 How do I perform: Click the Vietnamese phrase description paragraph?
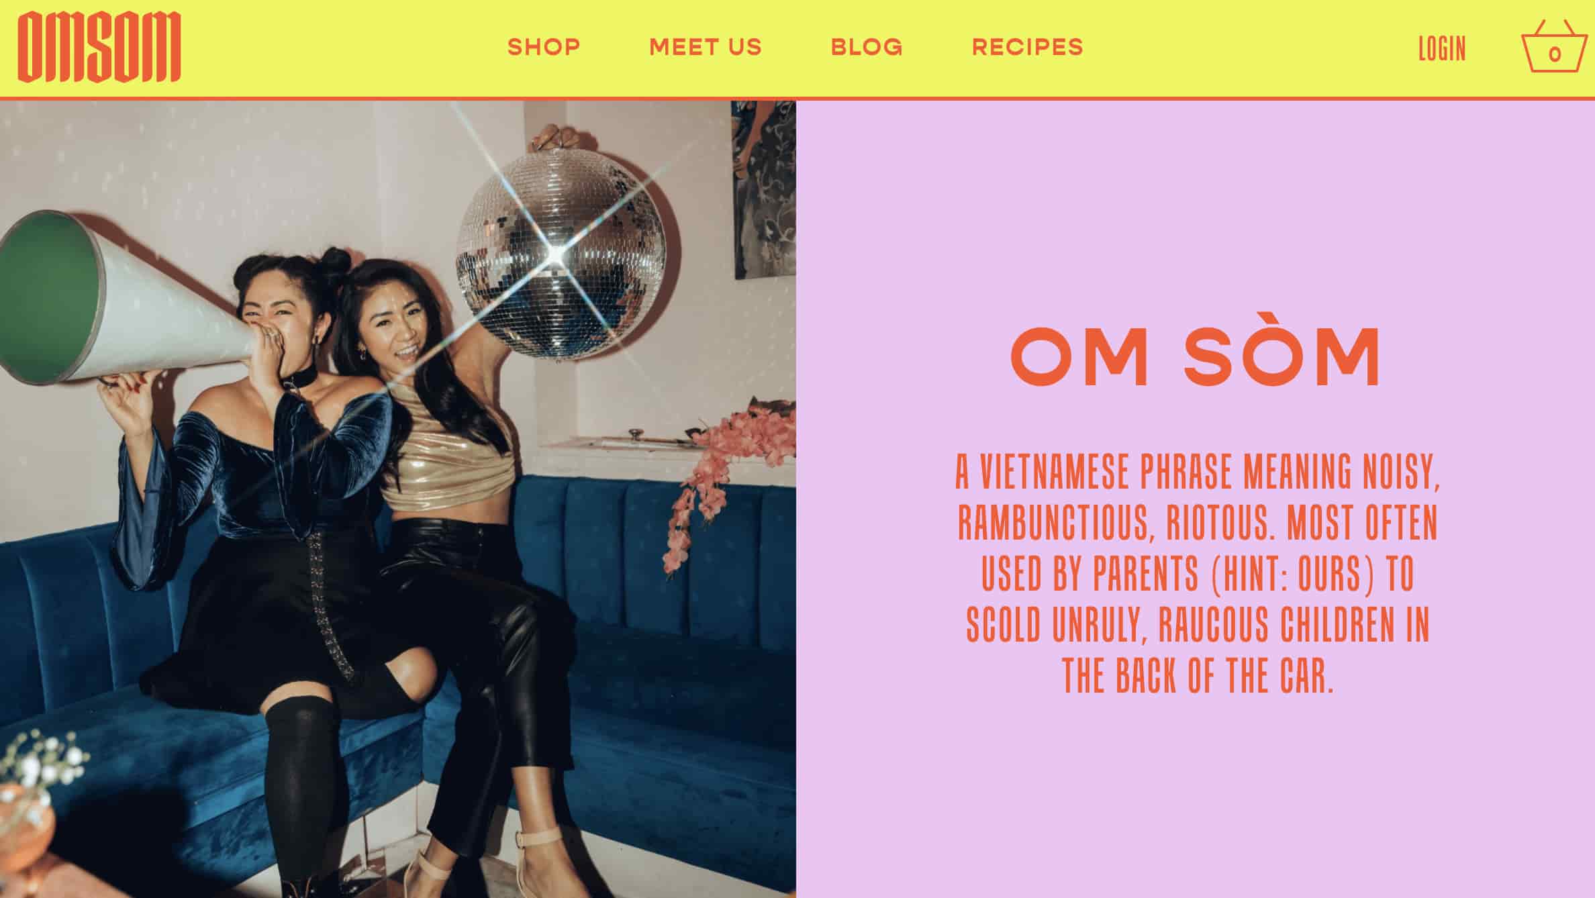[x=1198, y=574]
